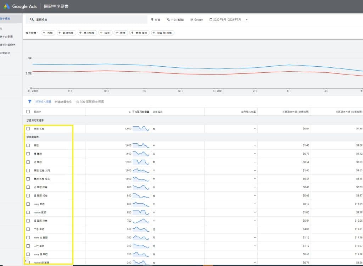Viewport: 363px width, 266px height.
Task: Click the location pin icon for 台灣
Action: 152,20
